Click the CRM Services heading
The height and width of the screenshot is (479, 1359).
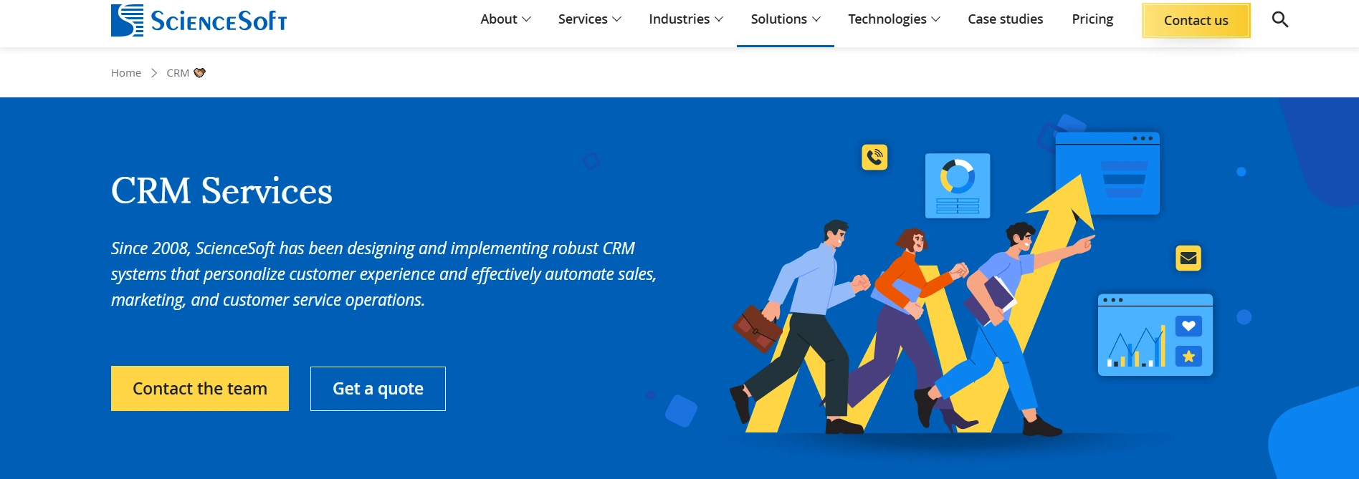pos(221,190)
